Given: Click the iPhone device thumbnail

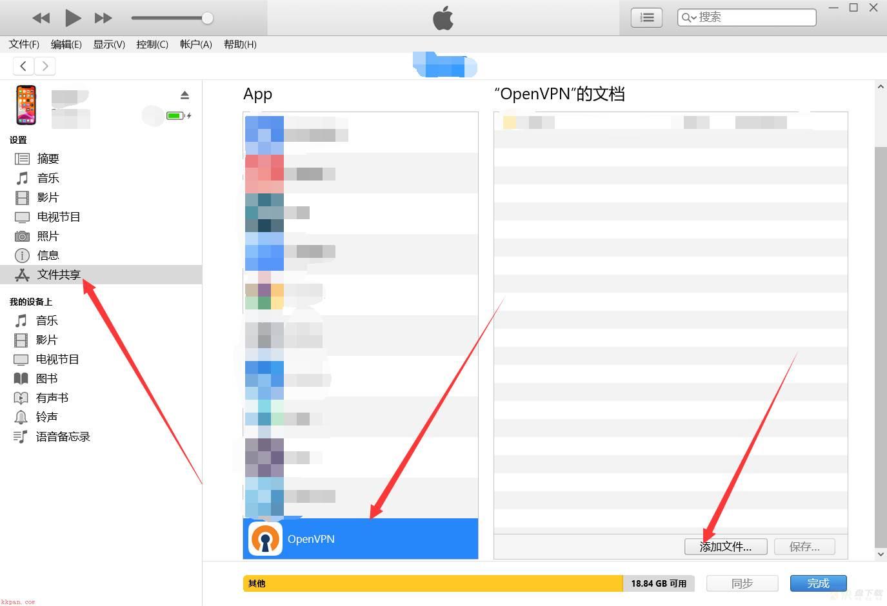Looking at the screenshot, I should tap(26, 105).
